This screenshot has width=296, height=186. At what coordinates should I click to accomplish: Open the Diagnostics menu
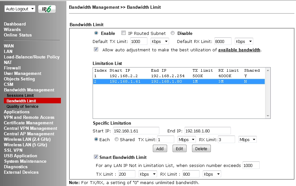16,167
